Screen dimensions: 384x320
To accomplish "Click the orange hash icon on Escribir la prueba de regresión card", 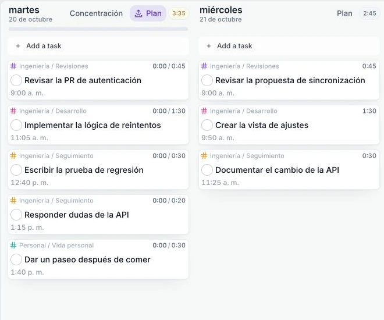I will pos(13,156).
